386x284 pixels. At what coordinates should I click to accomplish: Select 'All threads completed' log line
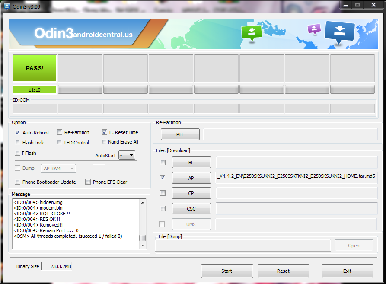[68, 236]
